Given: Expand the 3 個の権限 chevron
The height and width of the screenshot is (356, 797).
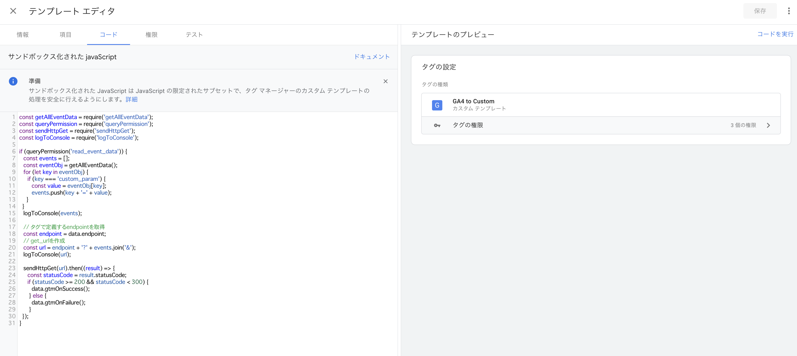Looking at the screenshot, I should point(769,125).
